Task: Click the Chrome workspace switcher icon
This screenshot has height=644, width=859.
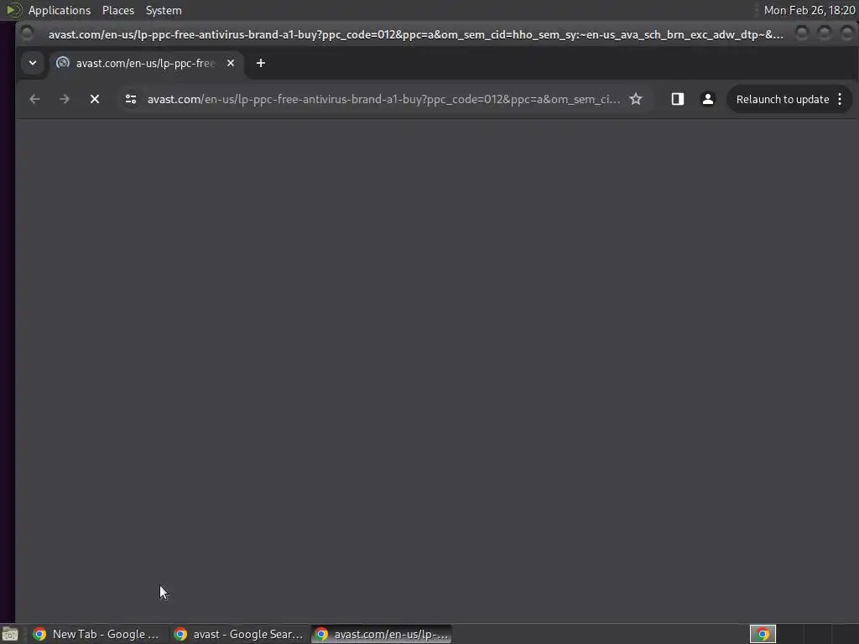Action: coord(763,634)
